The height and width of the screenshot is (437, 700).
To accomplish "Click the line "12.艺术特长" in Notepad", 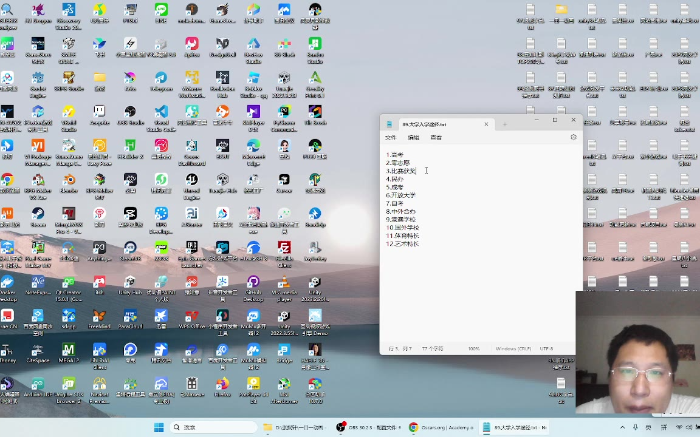I will point(403,243).
